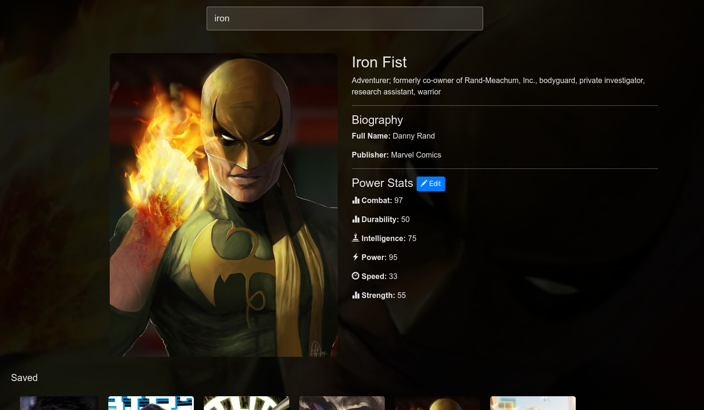
Task: Click the "Publisher: Marvel Comics" line
Action: [x=397, y=155]
